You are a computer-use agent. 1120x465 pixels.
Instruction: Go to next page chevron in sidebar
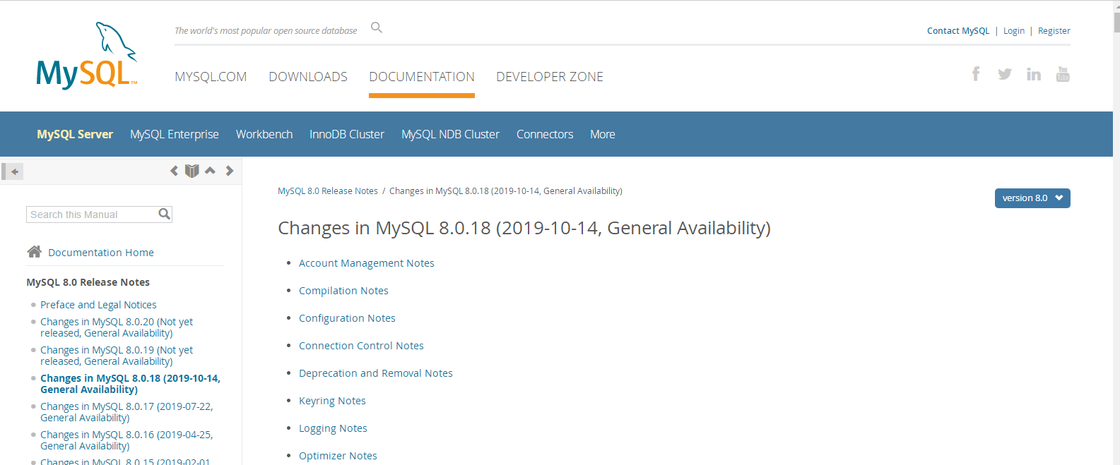[230, 171]
